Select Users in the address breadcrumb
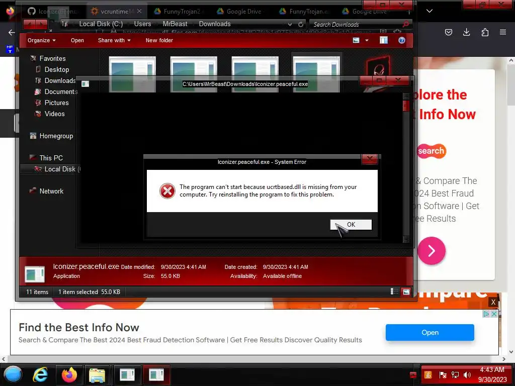Viewport: 515px width, 386px height. (x=142, y=24)
